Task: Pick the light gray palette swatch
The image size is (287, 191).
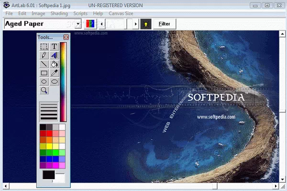Action: click(x=55, y=127)
